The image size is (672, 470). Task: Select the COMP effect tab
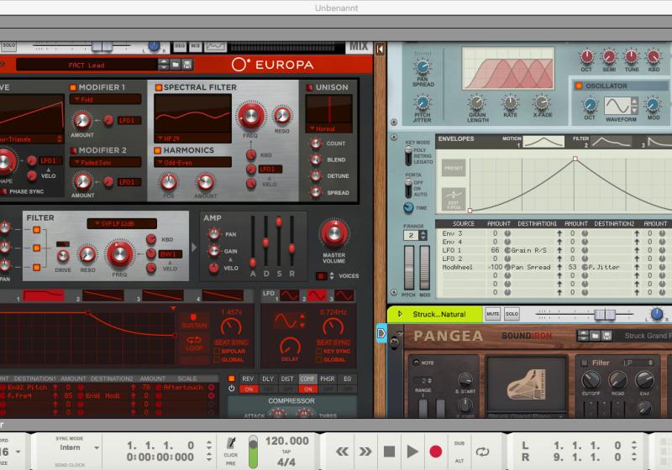[307, 379]
